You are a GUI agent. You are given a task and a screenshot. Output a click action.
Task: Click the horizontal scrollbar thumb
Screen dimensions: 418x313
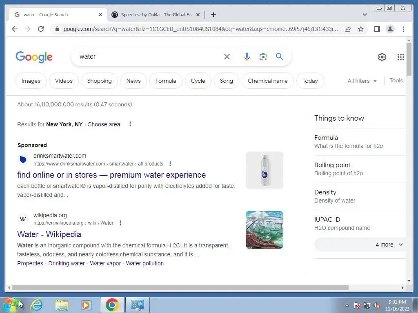(180, 288)
